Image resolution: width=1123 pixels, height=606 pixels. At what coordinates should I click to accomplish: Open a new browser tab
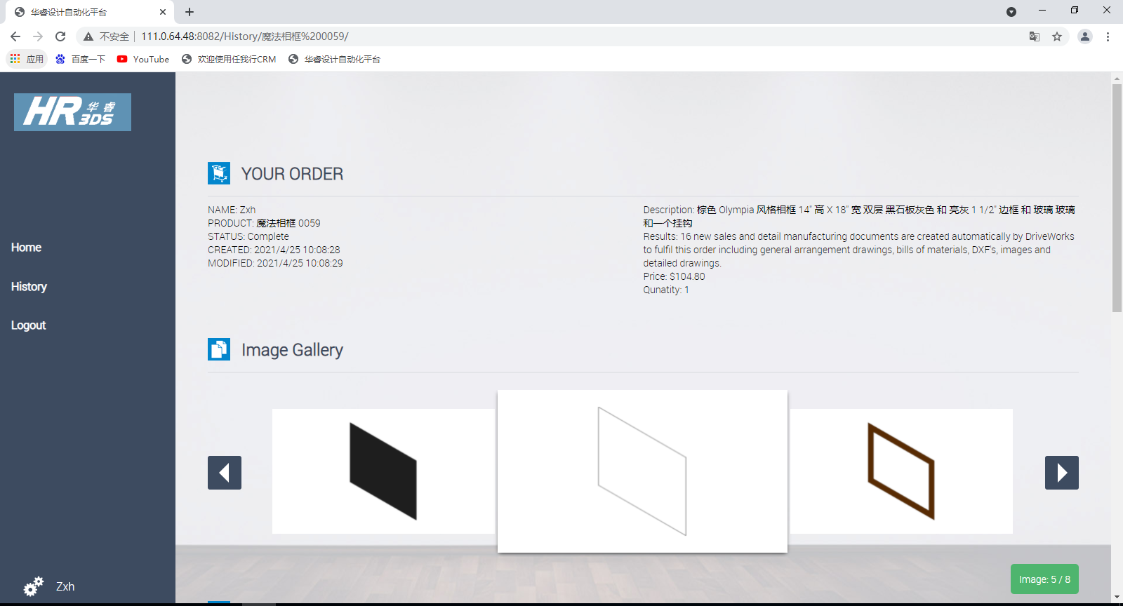[190, 12]
